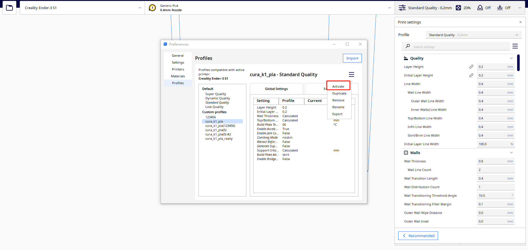The height and width of the screenshot is (250, 528).
Task: Click the settings panel scrollbar
Action: [x=518, y=63]
